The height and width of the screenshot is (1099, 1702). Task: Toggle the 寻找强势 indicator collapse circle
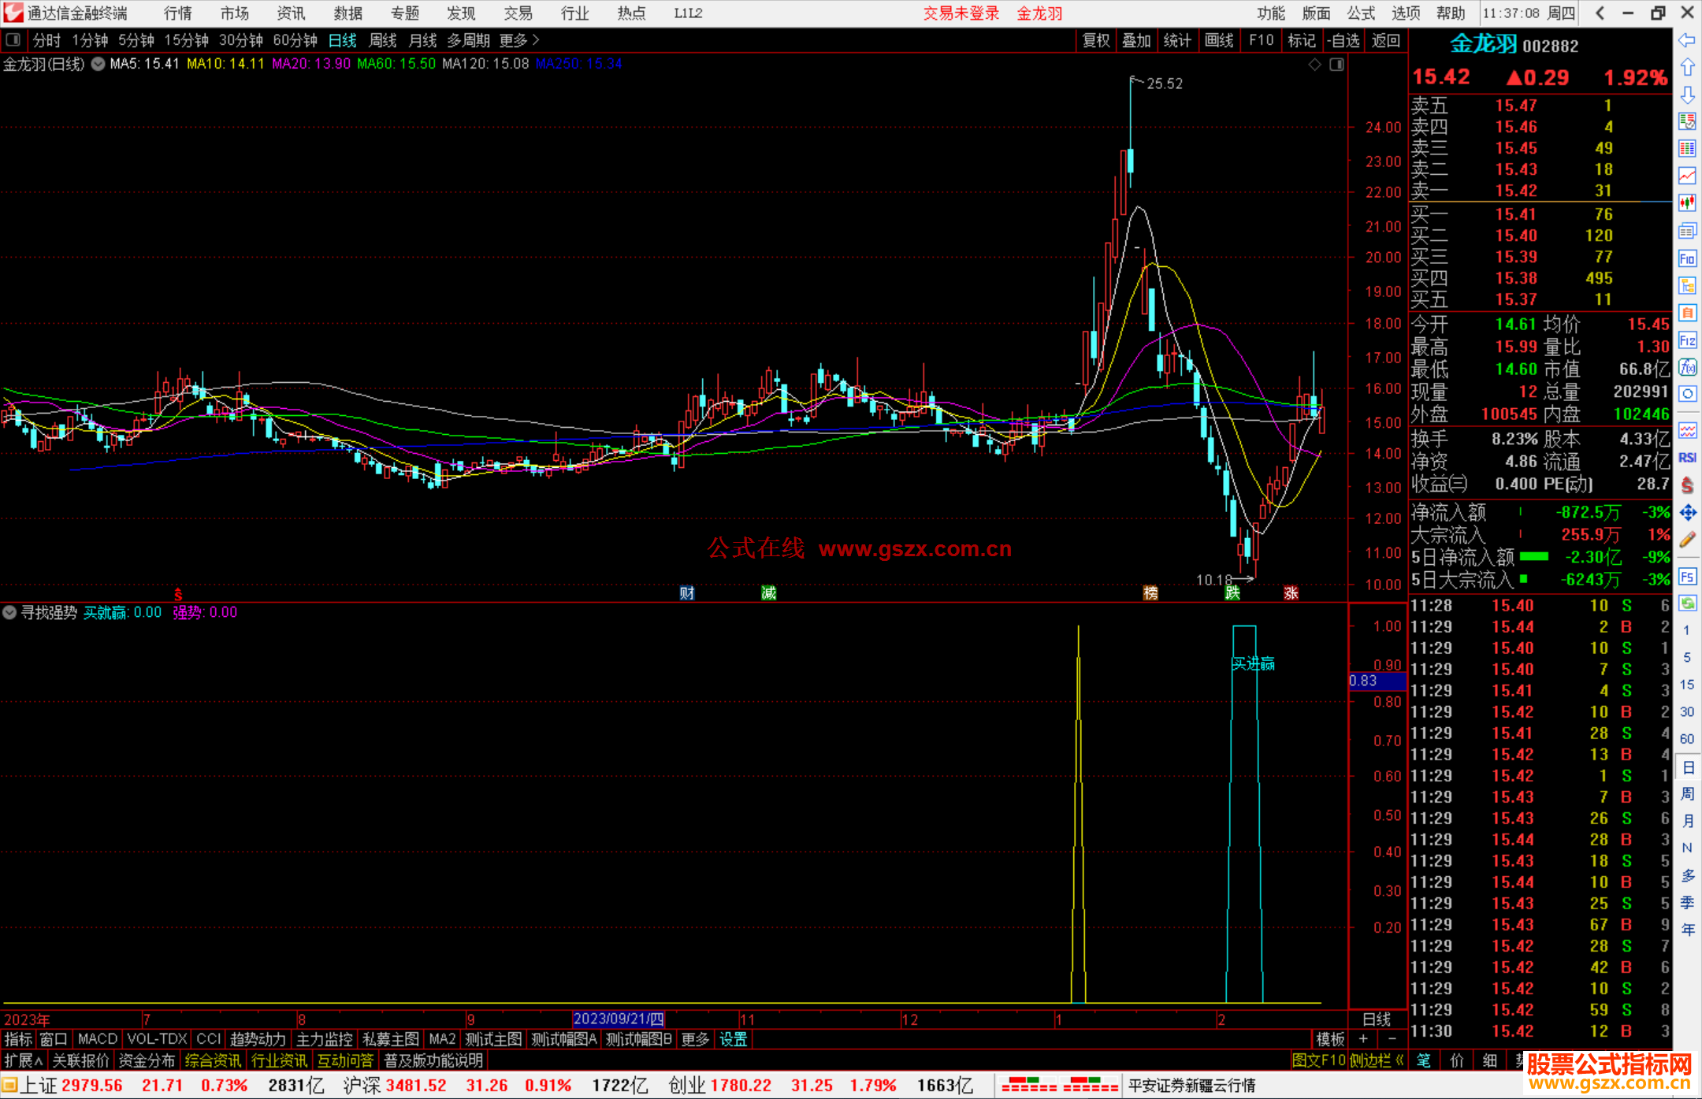[x=9, y=612]
